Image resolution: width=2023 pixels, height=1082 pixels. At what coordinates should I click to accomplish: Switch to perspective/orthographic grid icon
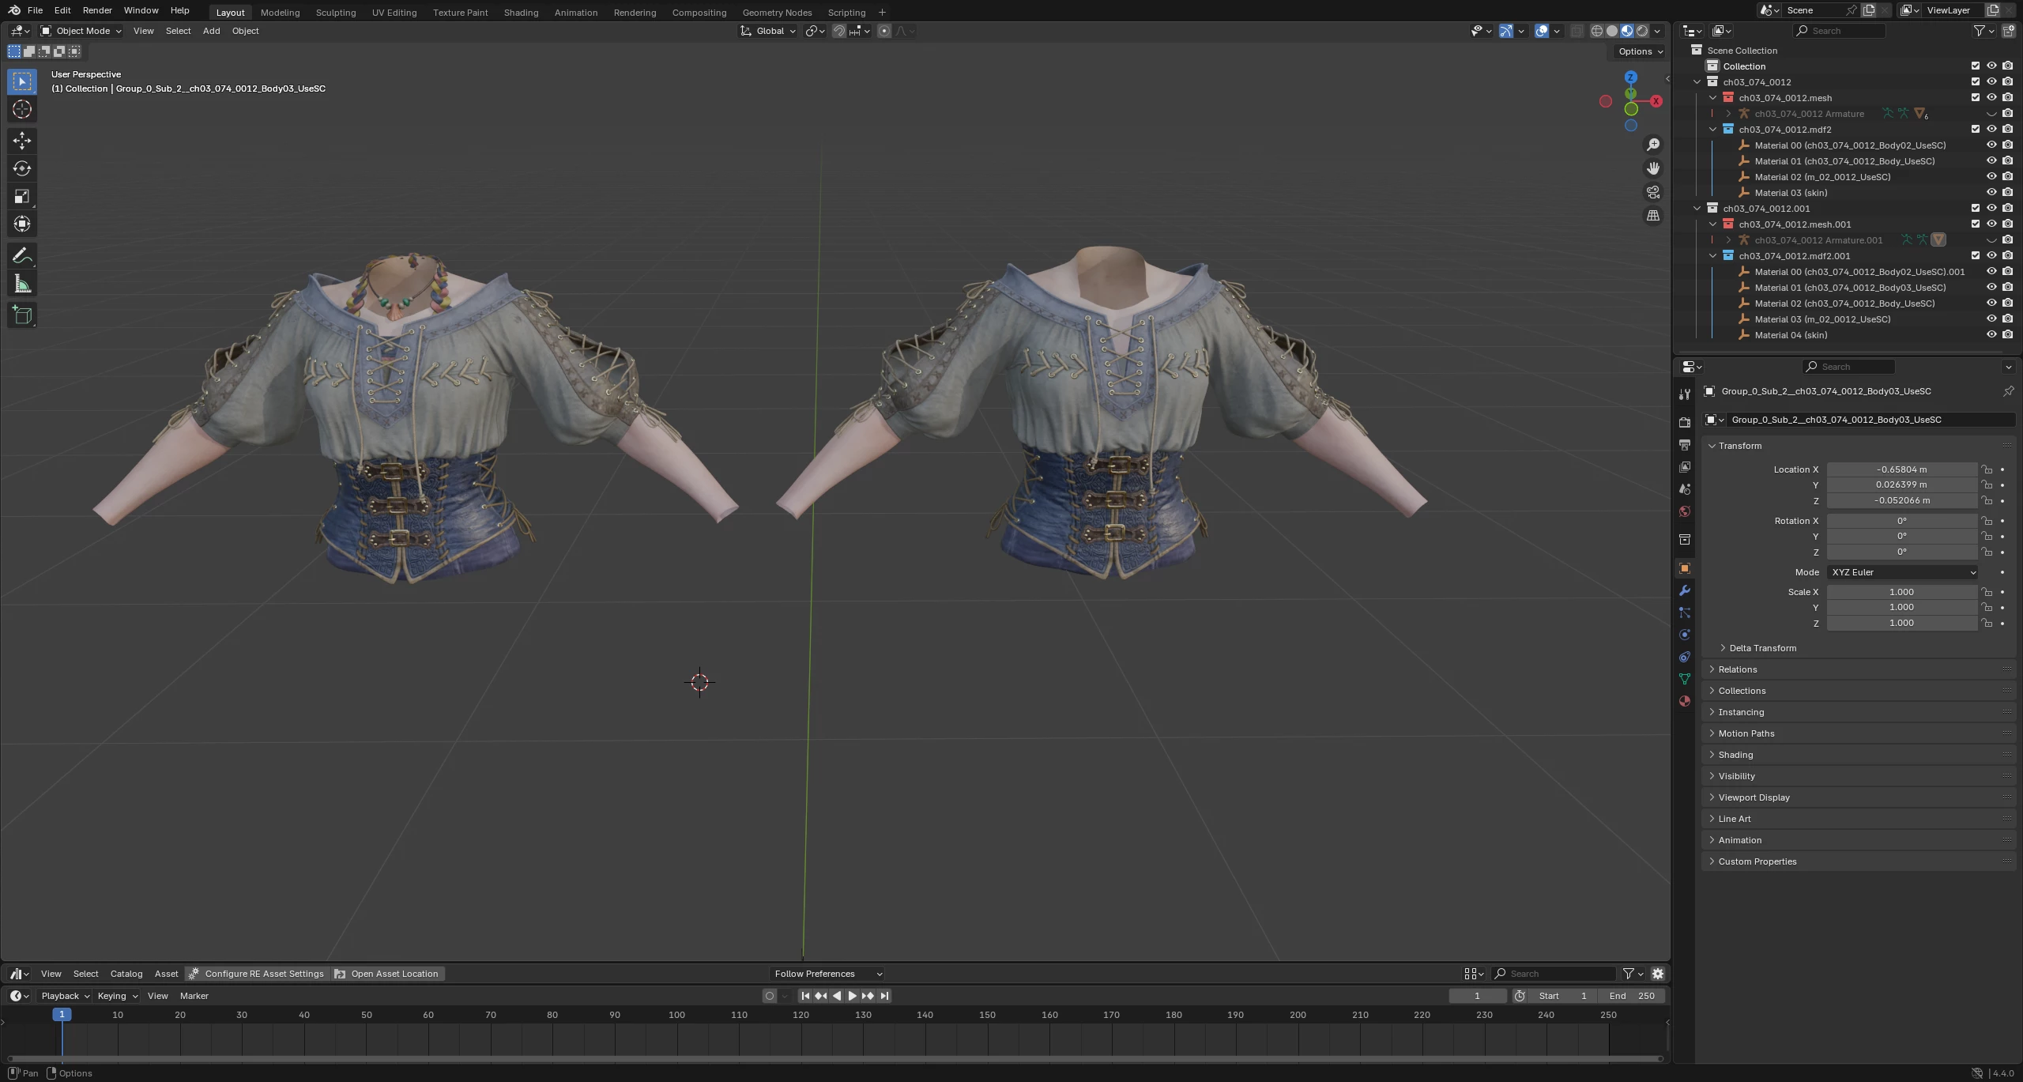pos(1653,216)
